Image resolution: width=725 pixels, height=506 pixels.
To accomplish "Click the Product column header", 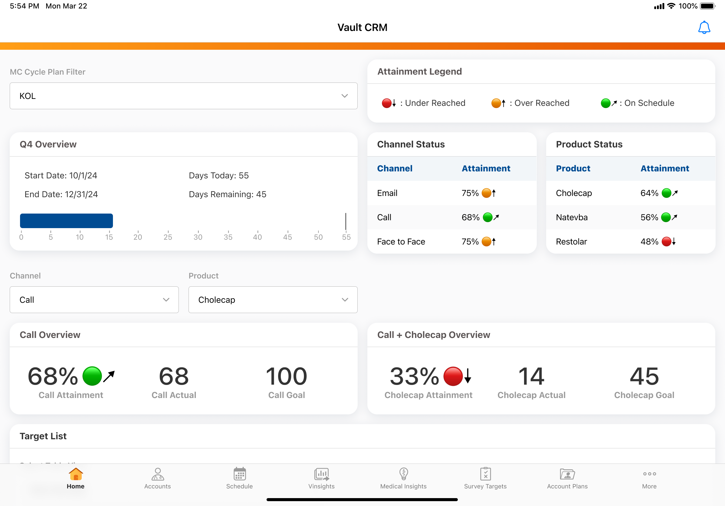I will 573,168.
